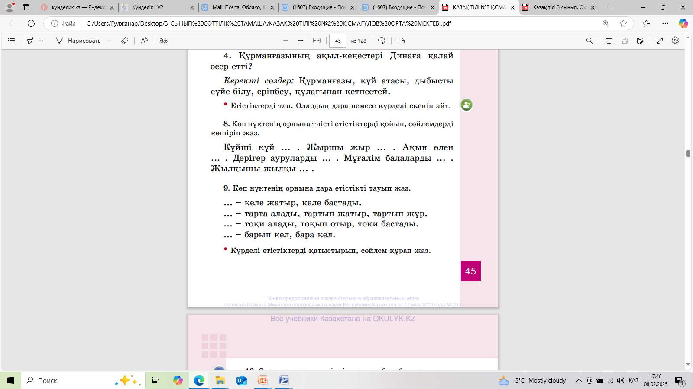693x389 pixels.
Task: Click the taskbar Поиск search box
Action: (82, 380)
